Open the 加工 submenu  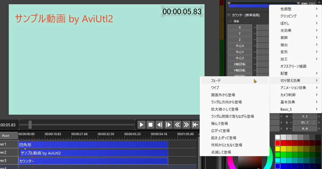296,59
